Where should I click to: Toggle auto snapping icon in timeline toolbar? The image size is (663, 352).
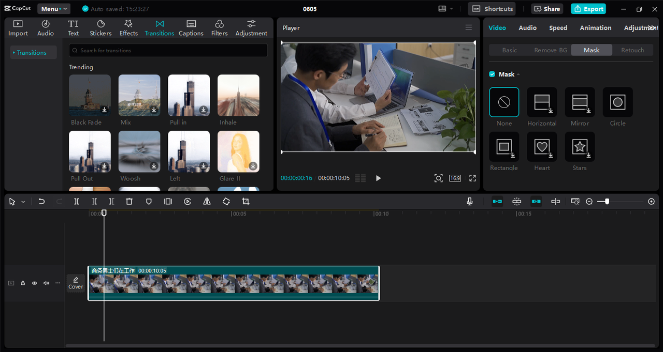517,202
